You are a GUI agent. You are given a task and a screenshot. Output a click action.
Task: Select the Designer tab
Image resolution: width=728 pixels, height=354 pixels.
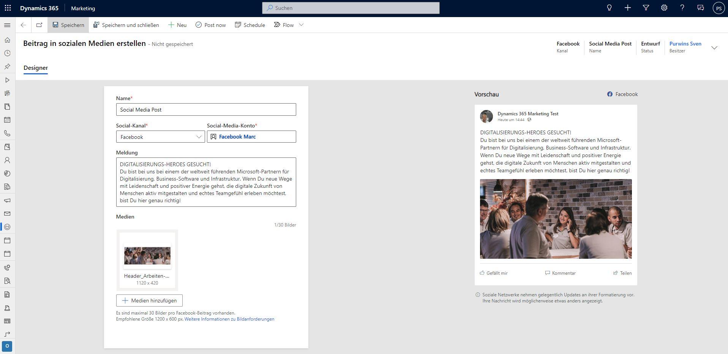tap(36, 68)
